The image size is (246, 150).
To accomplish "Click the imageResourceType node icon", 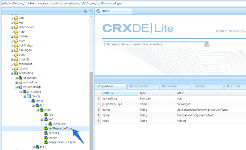I will (46, 142).
